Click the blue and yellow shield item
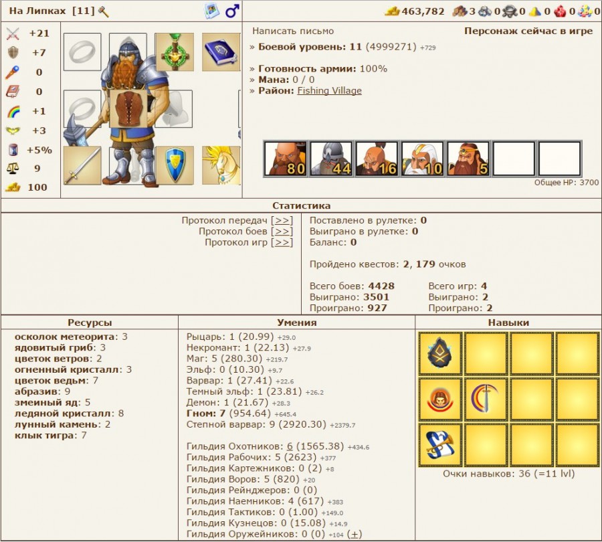The width and height of the screenshot is (602, 542). pos(174,165)
